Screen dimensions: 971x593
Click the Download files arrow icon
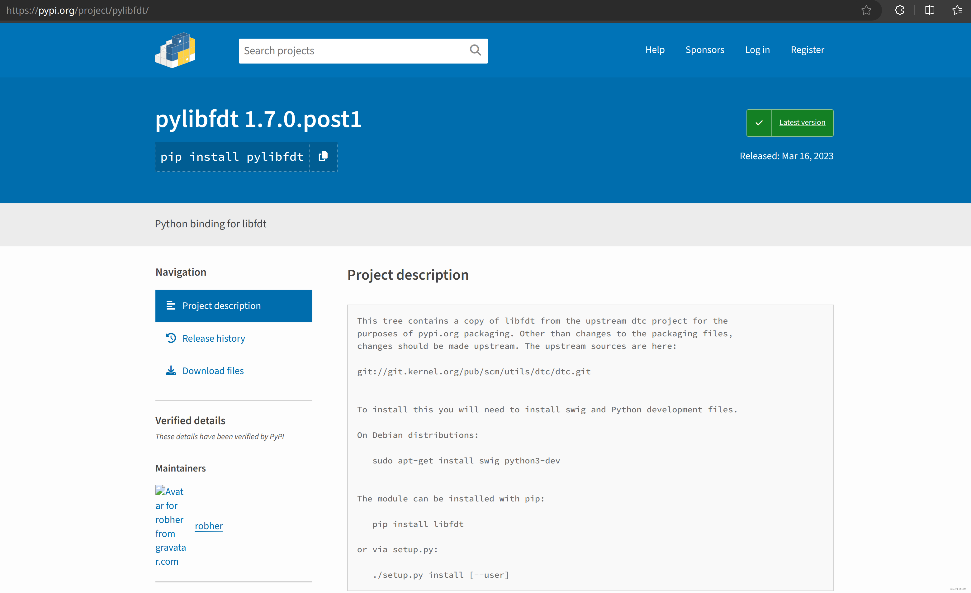[171, 371]
